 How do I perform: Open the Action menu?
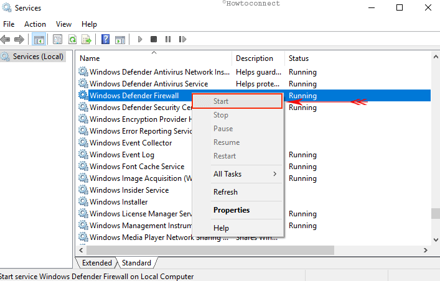coord(35,24)
